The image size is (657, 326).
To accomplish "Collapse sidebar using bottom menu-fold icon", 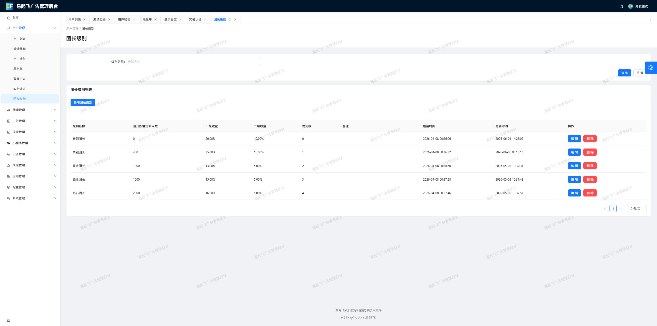I will (9, 320).
